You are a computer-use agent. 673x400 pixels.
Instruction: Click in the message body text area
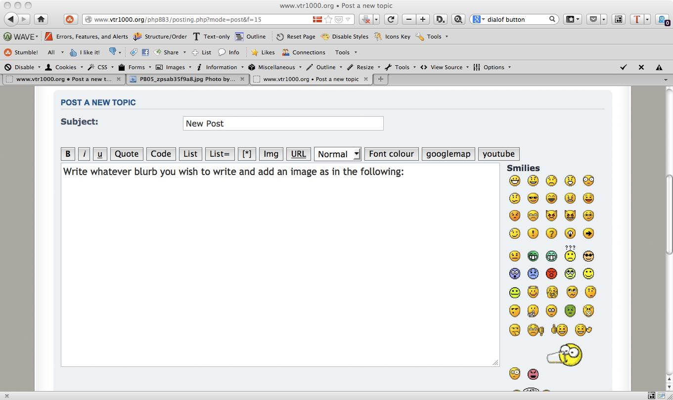coord(280,265)
